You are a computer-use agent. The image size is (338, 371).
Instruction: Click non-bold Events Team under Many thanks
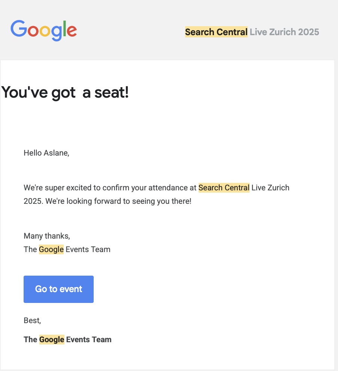click(x=88, y=249)
